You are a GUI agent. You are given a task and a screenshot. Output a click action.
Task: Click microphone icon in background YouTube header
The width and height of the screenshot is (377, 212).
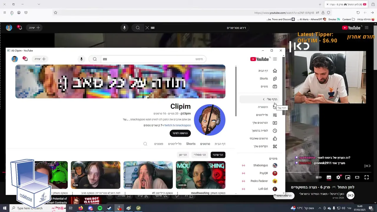[x=124, y=28]
